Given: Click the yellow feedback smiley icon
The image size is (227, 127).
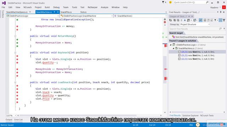Looking at the screenshot, I should coord(170,2).
